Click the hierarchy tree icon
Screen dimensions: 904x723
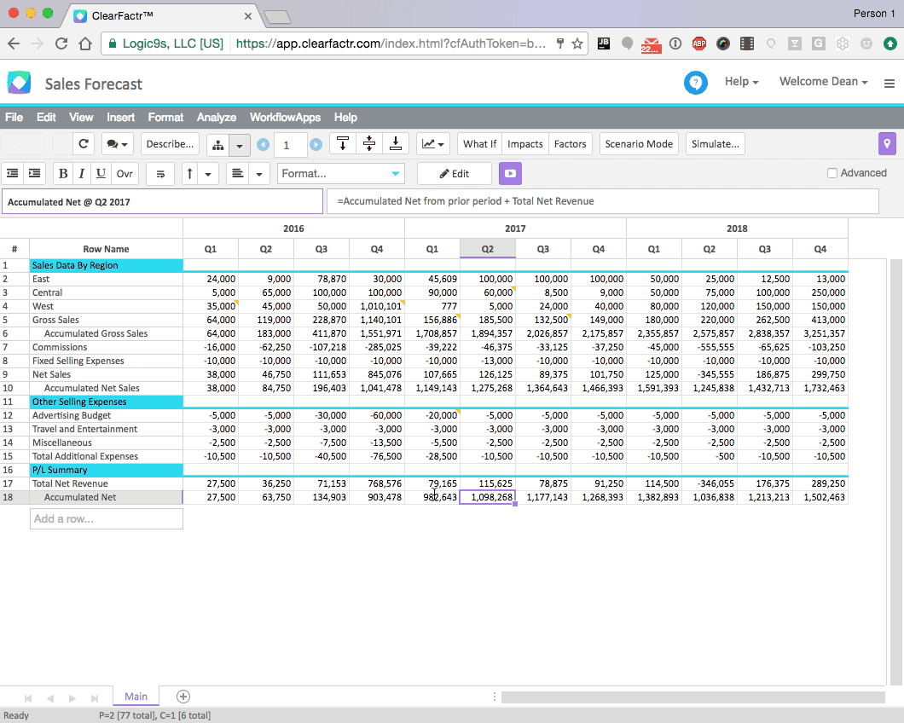click(x=218, y=144)
